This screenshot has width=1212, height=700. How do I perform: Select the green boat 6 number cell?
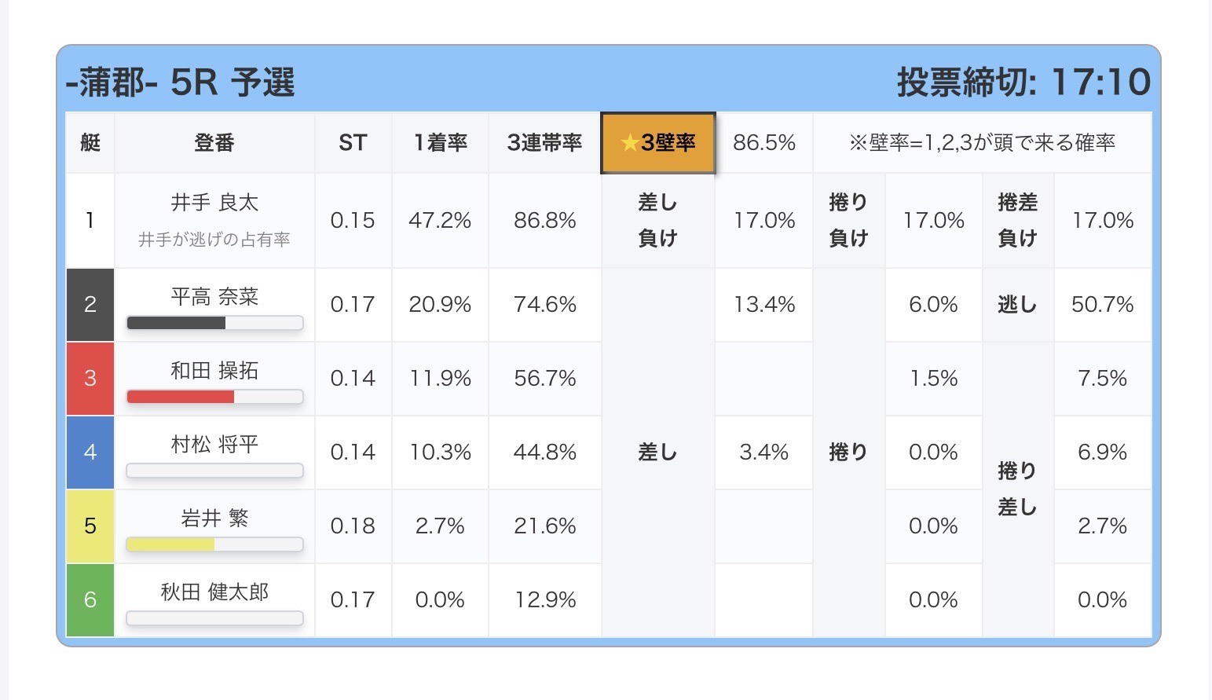[x=90, y=600]
